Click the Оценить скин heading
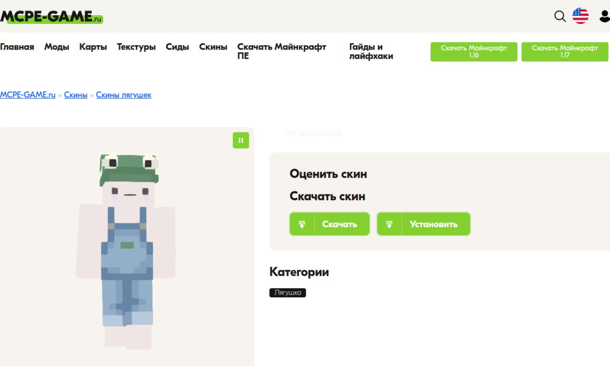This screenshot has width=610, height=366. point(328,174)
